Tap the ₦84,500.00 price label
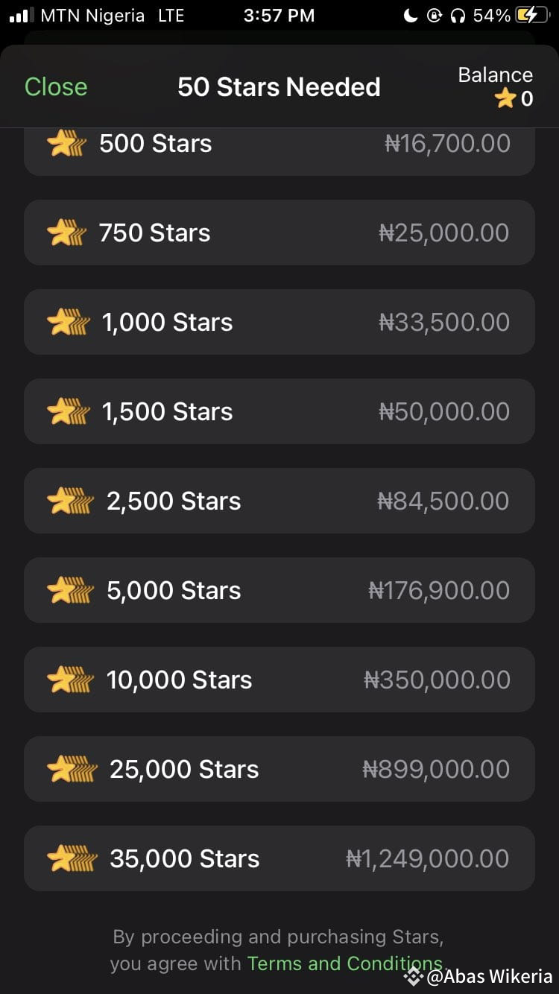 pos(443,501)
